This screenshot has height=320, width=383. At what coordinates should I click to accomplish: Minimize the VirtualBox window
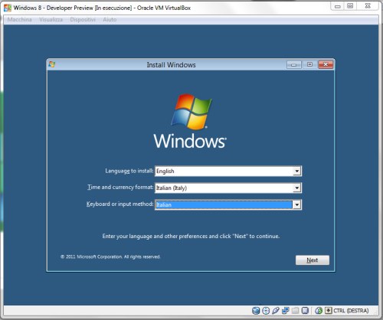point(338,6)
